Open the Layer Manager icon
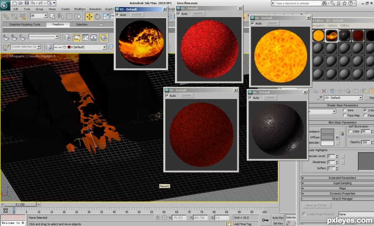 [x=49, y=47]
